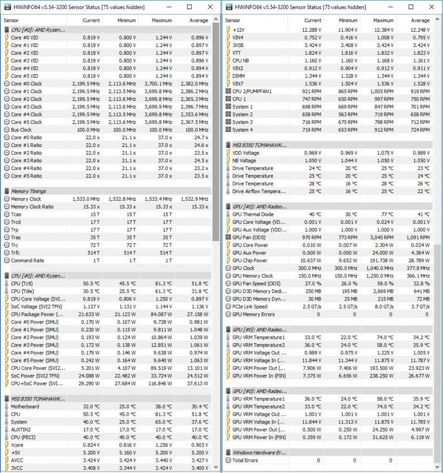Click the Average column header in right window

[x=420, y=20]
